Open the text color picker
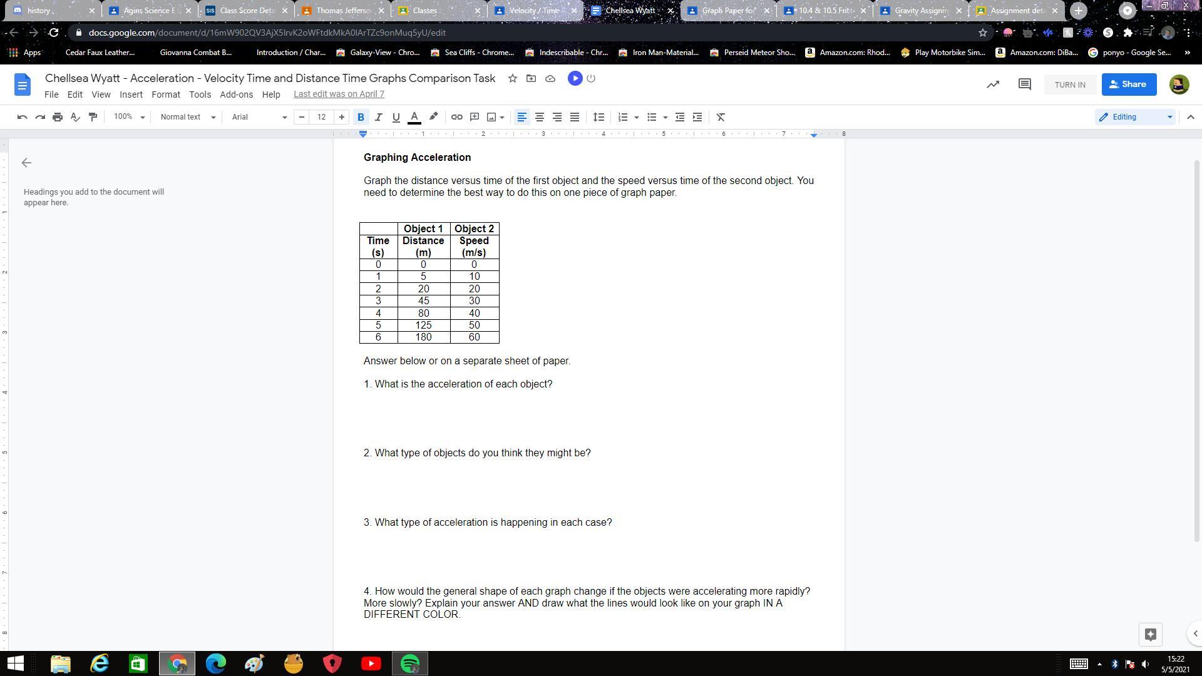1202x676 pixels. 414,117
